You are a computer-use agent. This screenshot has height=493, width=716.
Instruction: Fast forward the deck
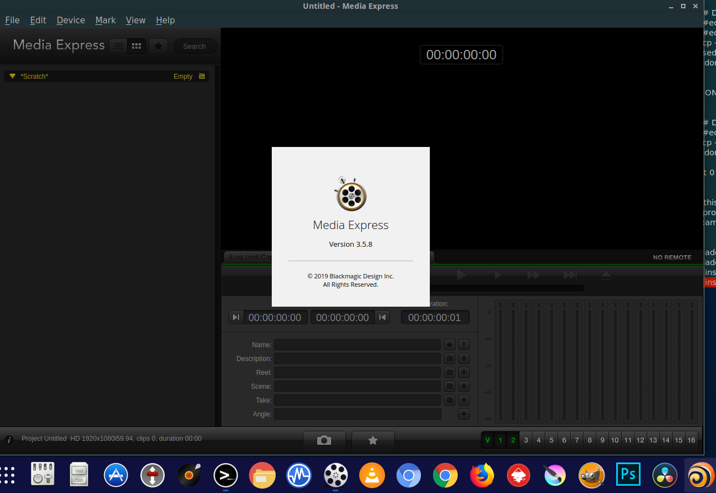coord(534,275)
